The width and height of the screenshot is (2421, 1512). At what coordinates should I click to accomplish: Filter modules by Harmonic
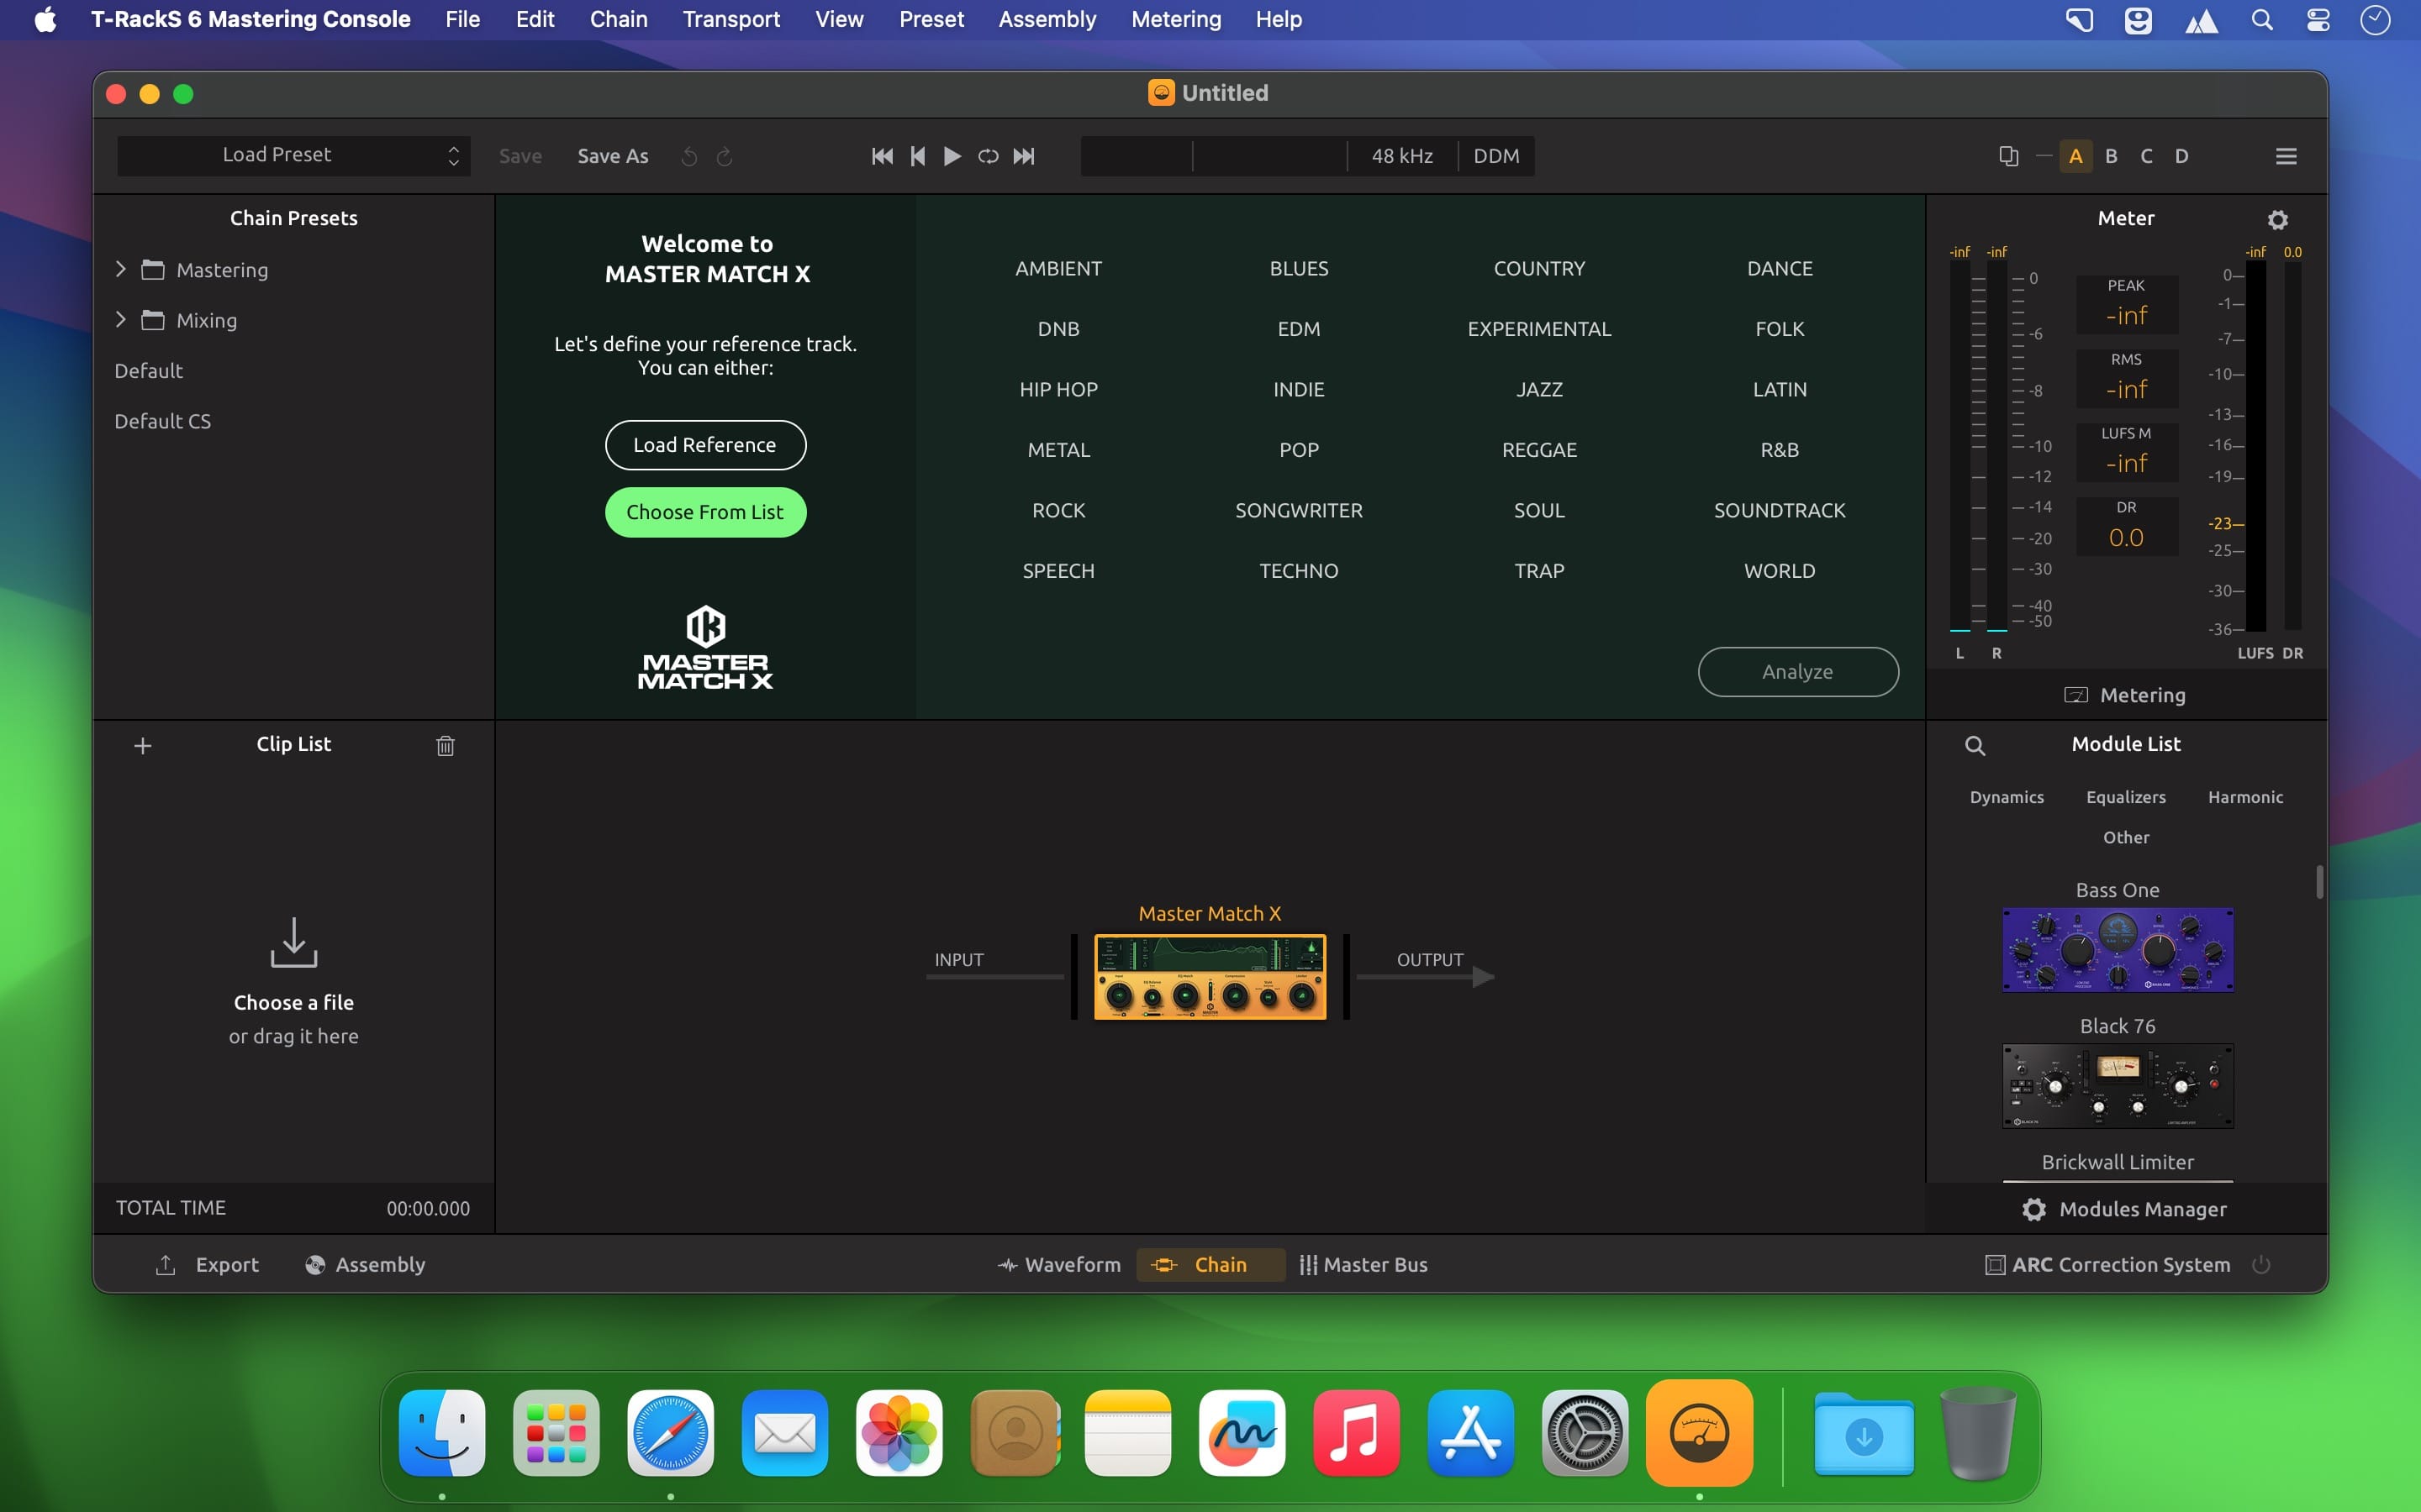(x=2245, y=797)
